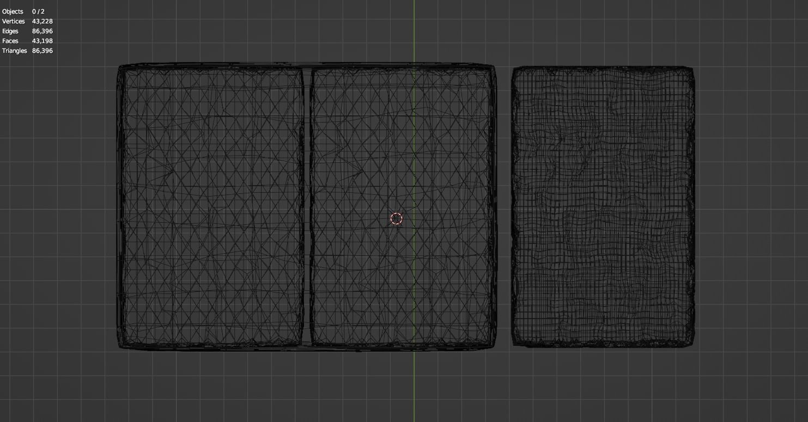
Task: Click the "Triangles 86,396" statistic row
Action: (x=27, y=51)
